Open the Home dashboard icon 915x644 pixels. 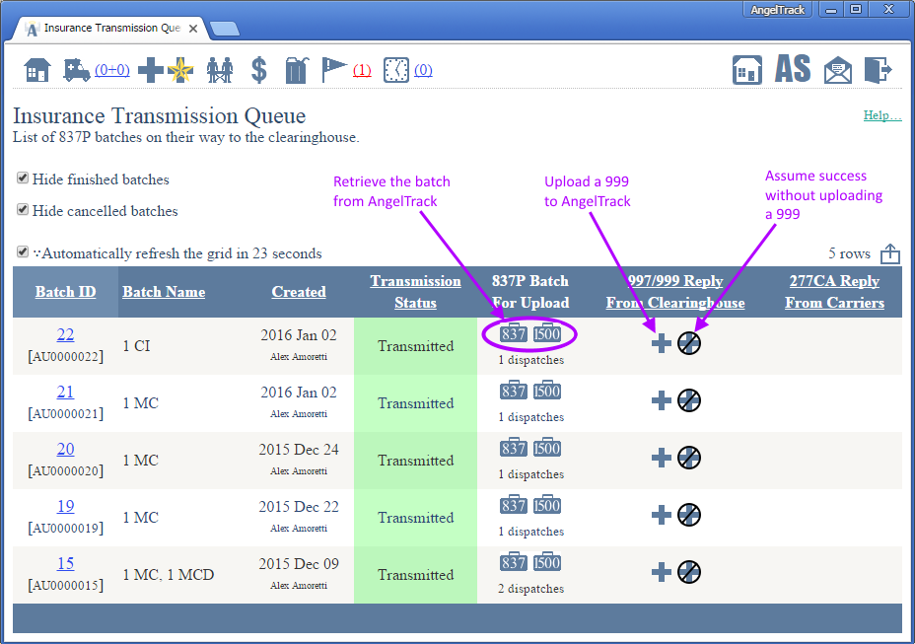[37, 69]
